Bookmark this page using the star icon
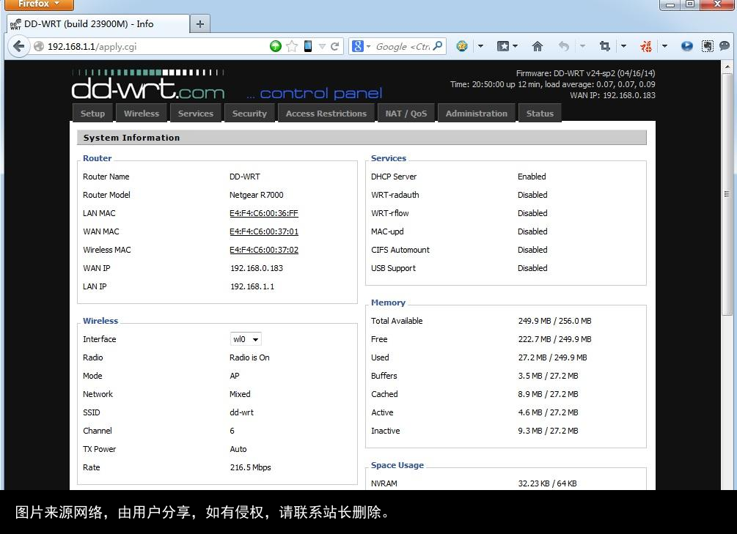737x534 pixels. [x=290, y=45]
